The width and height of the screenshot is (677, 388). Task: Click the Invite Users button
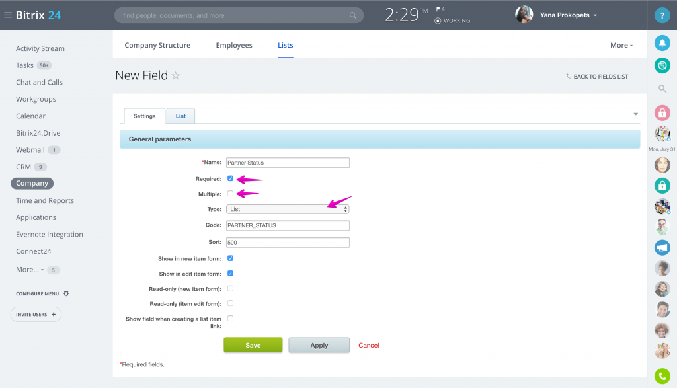(36, 314)
